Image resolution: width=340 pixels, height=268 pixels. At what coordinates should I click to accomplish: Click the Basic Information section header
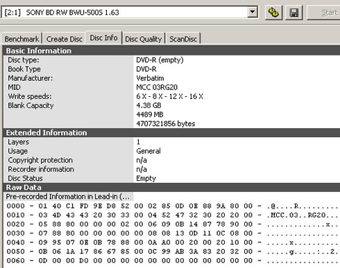171,51
